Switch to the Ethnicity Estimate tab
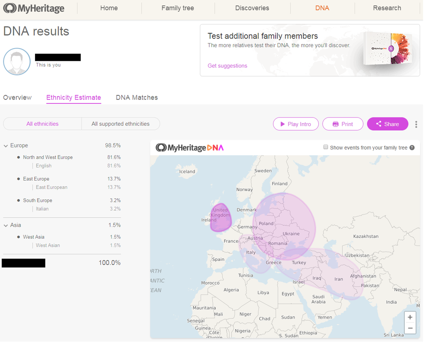Image resolution: width=424 pixels, height=342 pixels. [x=74, y=97]
